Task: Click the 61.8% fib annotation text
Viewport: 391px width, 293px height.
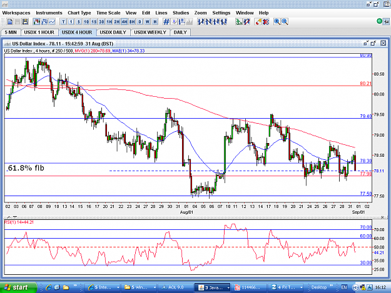Action: point(26,168)
